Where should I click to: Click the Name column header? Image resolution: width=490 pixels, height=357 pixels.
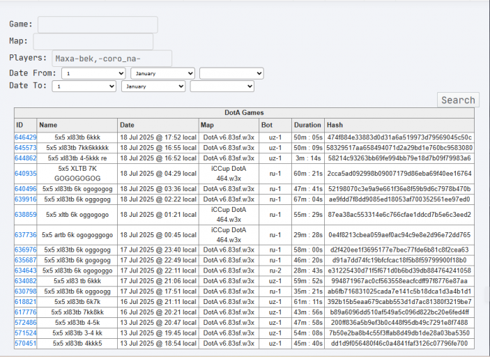[77, 125]
